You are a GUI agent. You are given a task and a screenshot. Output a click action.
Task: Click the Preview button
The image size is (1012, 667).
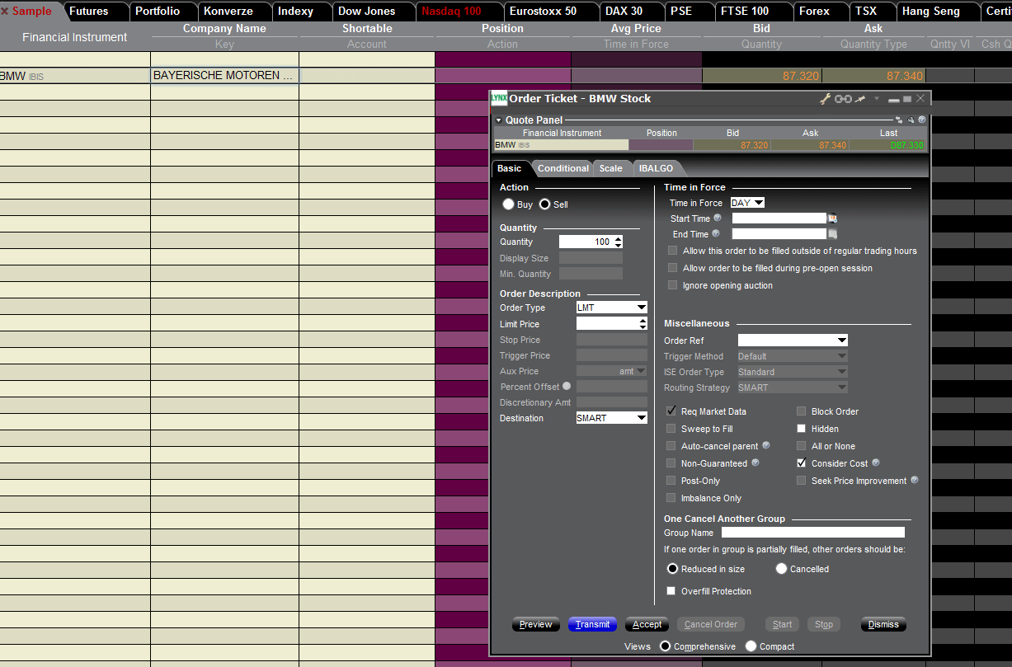click(536, 624)
